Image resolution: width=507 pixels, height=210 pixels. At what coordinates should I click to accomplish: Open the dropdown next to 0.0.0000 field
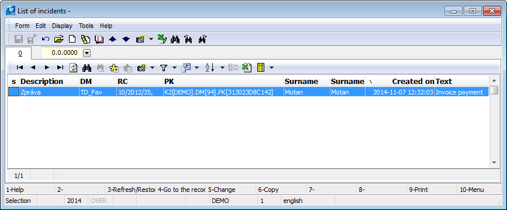point(87,52)
